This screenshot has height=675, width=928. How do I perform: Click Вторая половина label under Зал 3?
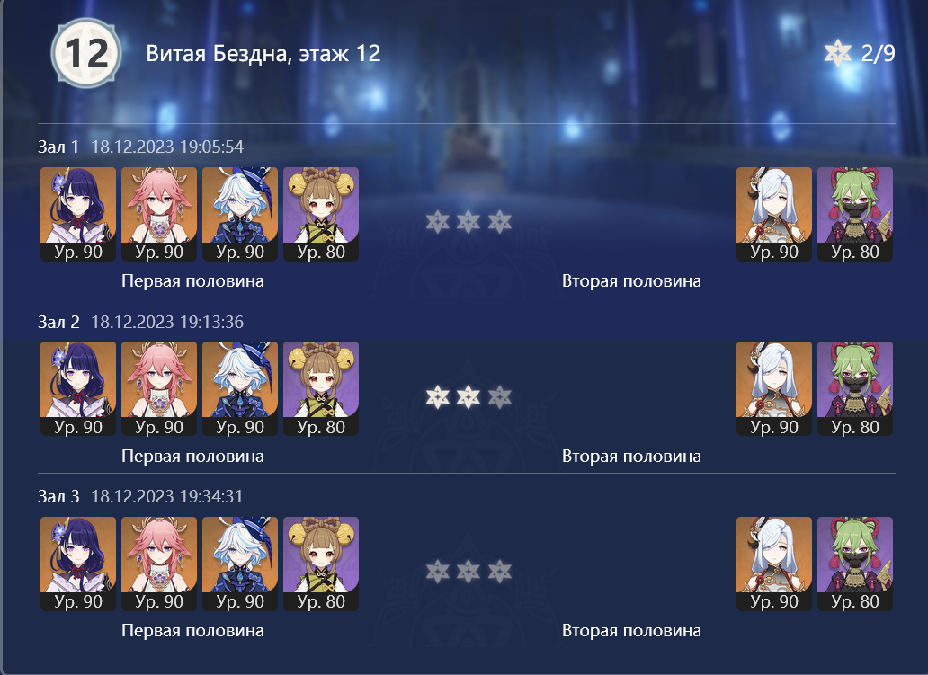(631, 630)
